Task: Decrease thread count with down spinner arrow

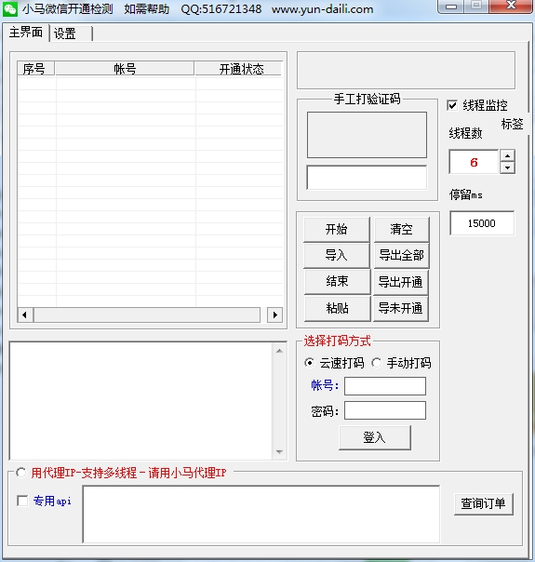Action: [507, 167]
